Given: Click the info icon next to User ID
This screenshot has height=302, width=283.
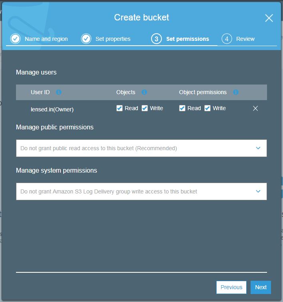Looking at the screenshot, I should (59, 92).
